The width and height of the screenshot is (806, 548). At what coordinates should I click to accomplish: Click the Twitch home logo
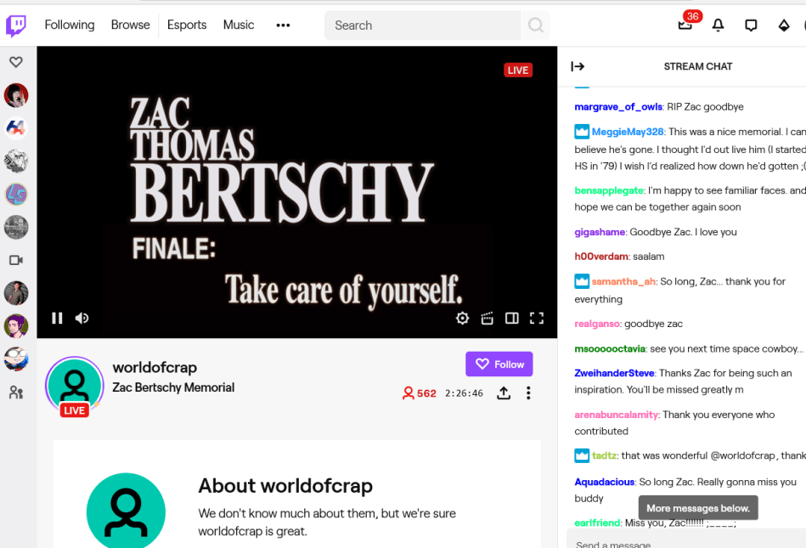(16, 25)
